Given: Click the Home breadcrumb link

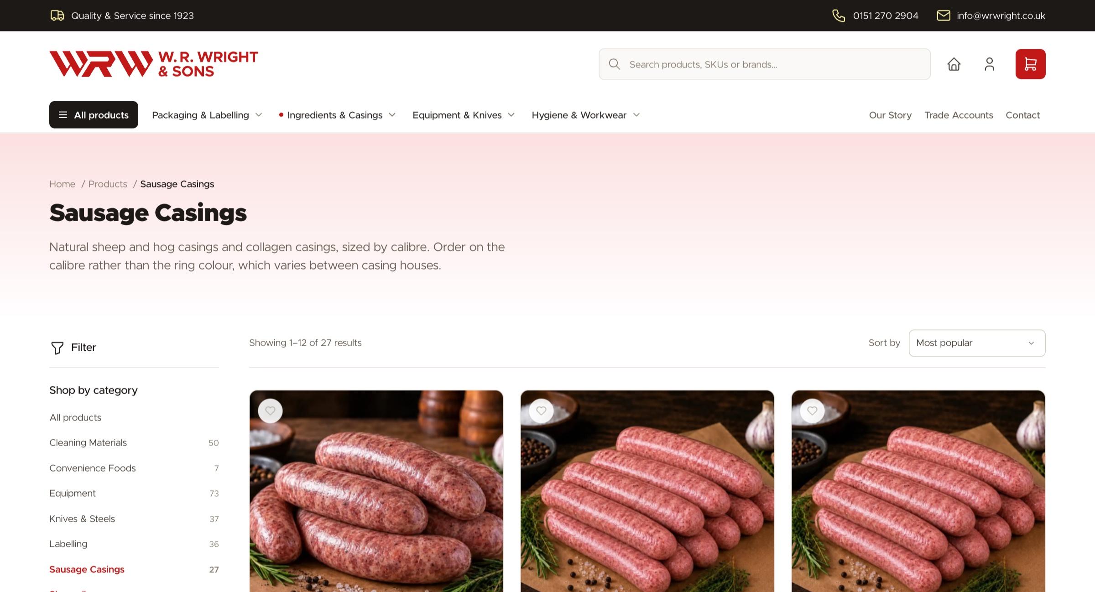Looking at the screenshot, I should point(62,184).
